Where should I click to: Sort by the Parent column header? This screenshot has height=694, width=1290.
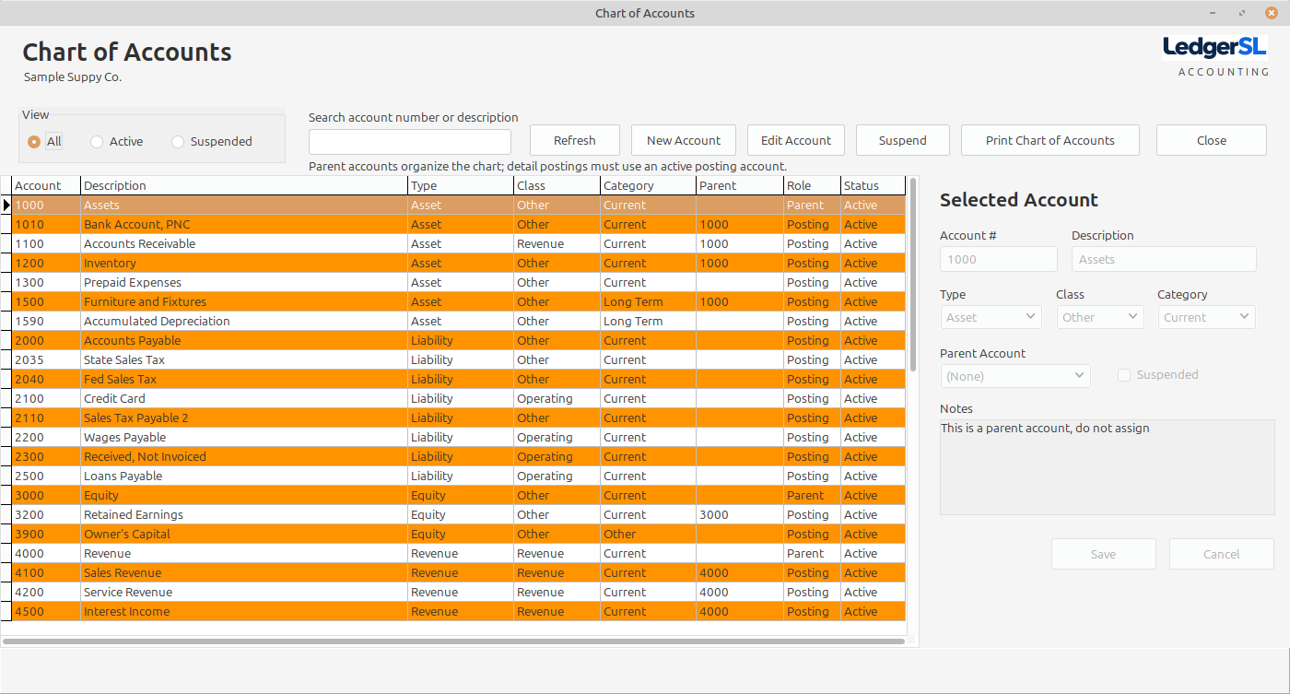pyautogui.click(x=740, y=185)
